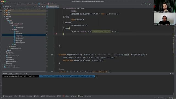This screenshot has width=176, height=99.
Task: Select the Local (2) terminal tab
Action: coord(18,73)
